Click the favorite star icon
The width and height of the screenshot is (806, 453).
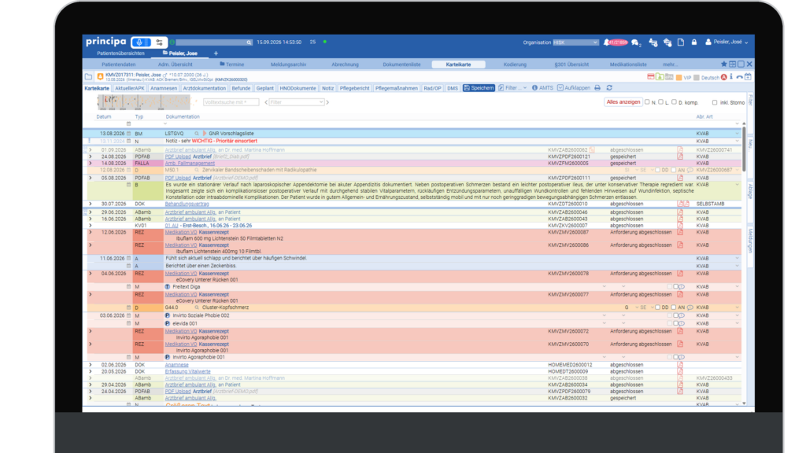click(724, 64)
